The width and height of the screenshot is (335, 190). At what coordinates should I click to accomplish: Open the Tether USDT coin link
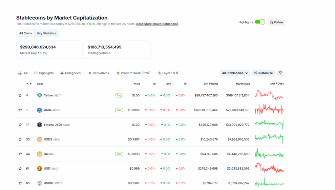tap(52, 95)
